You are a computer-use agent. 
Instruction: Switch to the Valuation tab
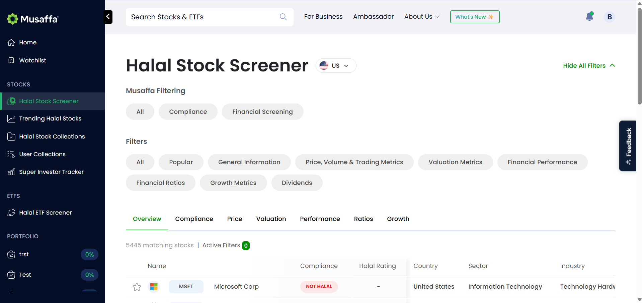point(271,219)
